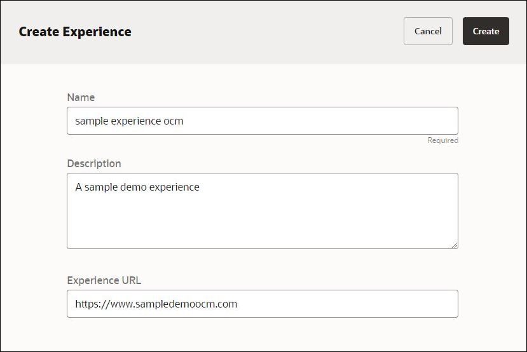
Task: Place cursor after "sample experience ocm" text
Action: point(184,121)
